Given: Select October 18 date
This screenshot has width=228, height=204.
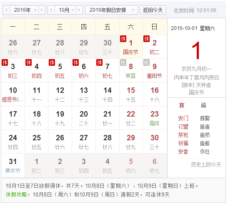Looking at the screenshot, I should pos(37,118).
